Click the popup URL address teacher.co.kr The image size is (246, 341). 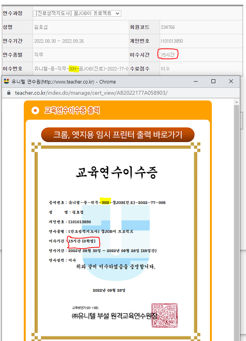91,93
